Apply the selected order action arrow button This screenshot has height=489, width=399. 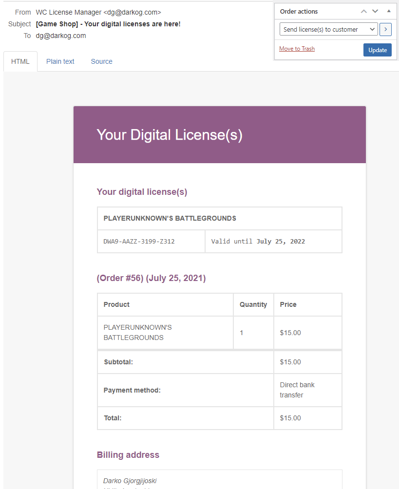385,30
